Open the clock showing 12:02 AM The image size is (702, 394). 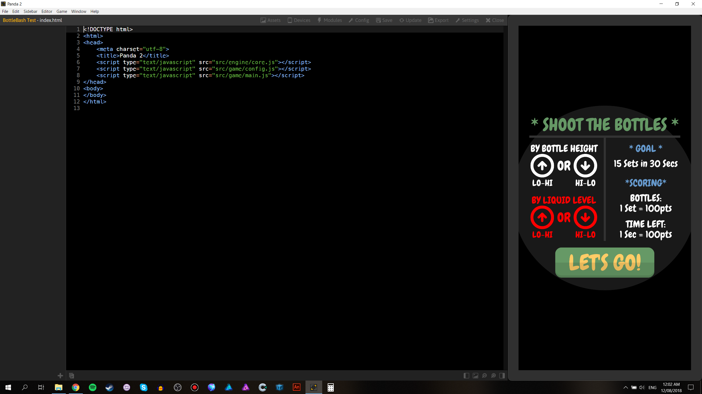click(671, 387)
